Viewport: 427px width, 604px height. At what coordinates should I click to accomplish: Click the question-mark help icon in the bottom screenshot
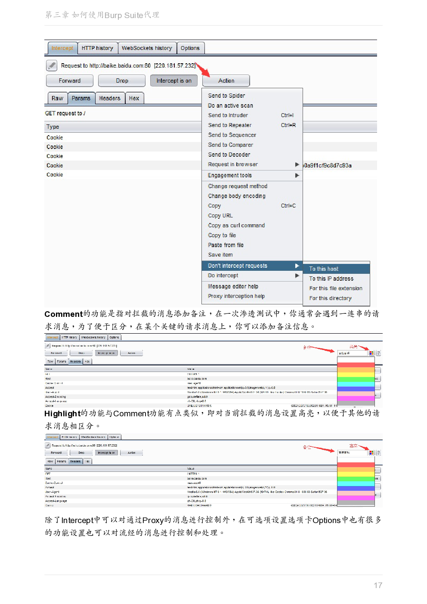pyautogui.click(x=378, y=453)
